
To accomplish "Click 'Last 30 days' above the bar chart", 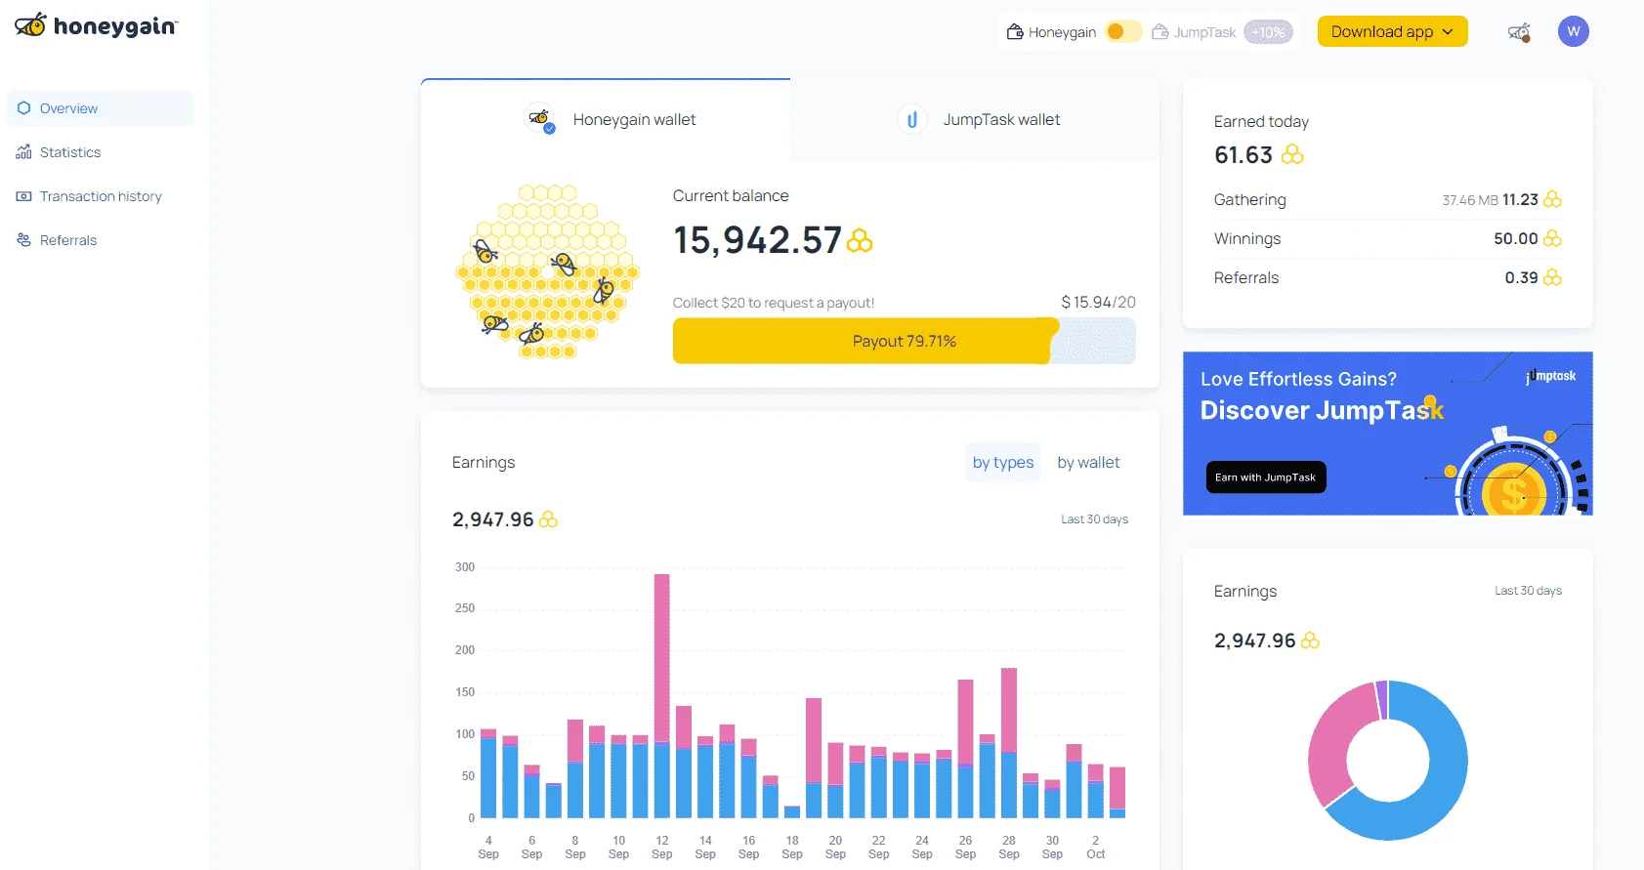I will [x=1094, y=519].
